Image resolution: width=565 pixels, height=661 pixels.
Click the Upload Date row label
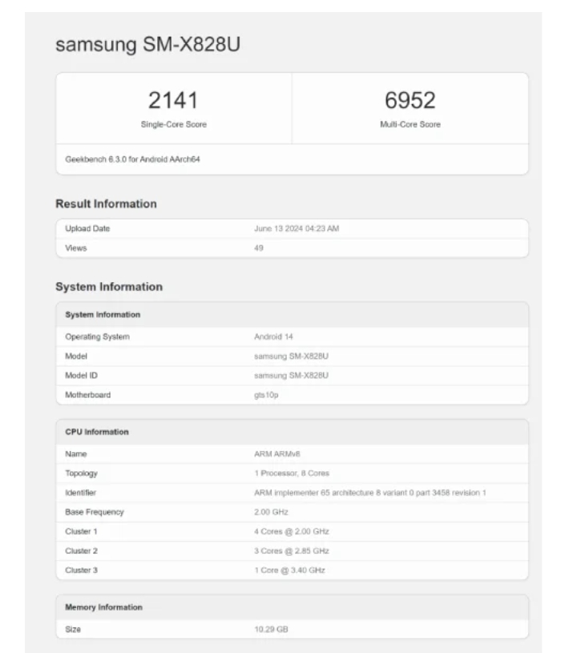(x=87, y=228)
